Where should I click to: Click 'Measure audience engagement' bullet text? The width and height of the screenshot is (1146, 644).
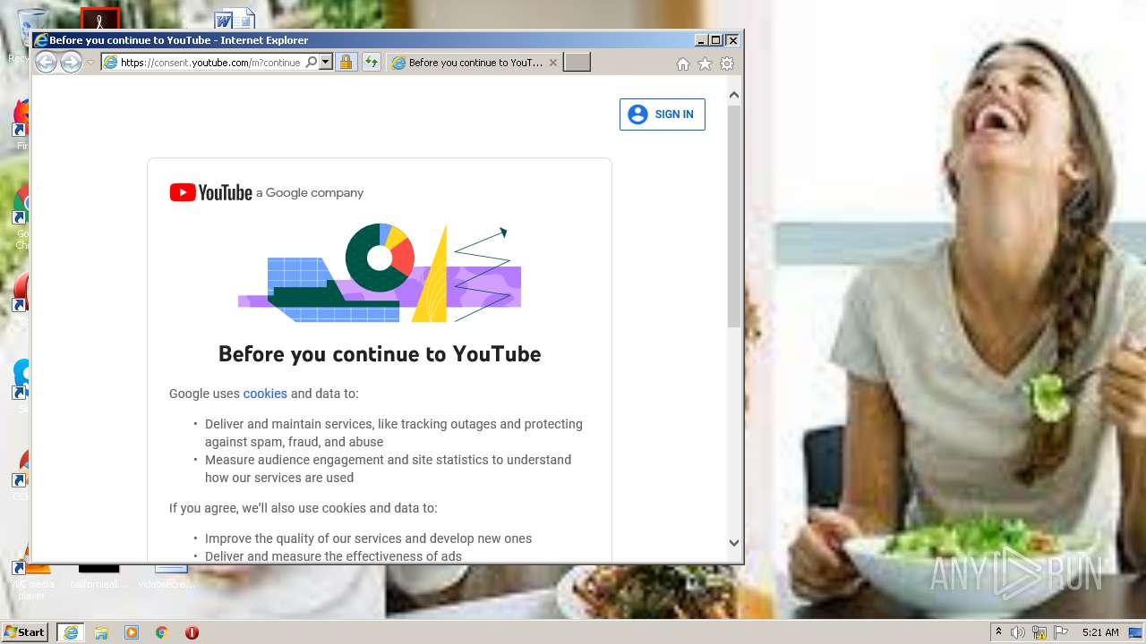pos(388,469)
